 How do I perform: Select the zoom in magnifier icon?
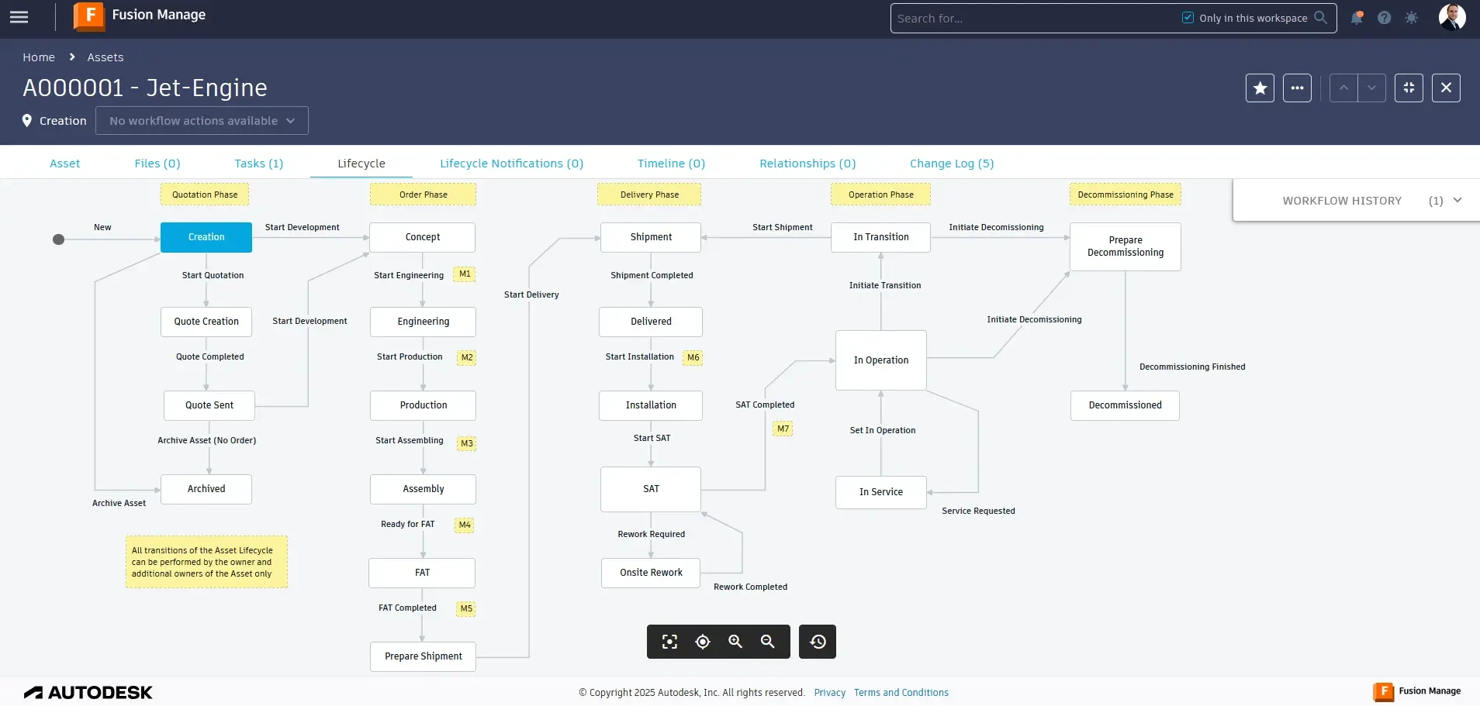click(x=735, y=641)
